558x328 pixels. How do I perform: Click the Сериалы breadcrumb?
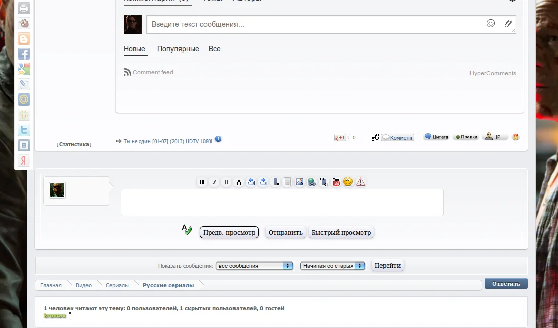pos(117,285)
